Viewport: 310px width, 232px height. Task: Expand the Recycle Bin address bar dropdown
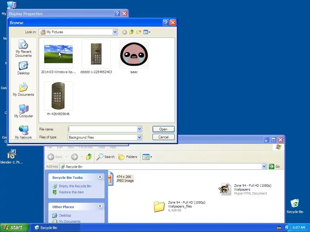click(264, 166)
